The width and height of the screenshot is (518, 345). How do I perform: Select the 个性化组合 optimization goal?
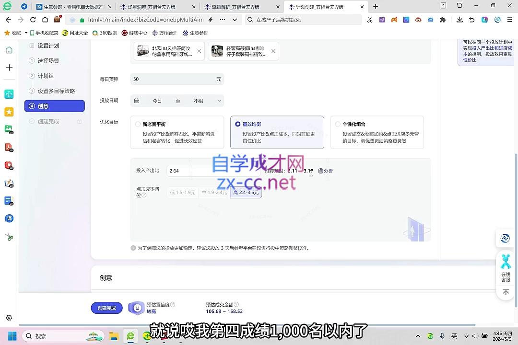coord(338,124)
